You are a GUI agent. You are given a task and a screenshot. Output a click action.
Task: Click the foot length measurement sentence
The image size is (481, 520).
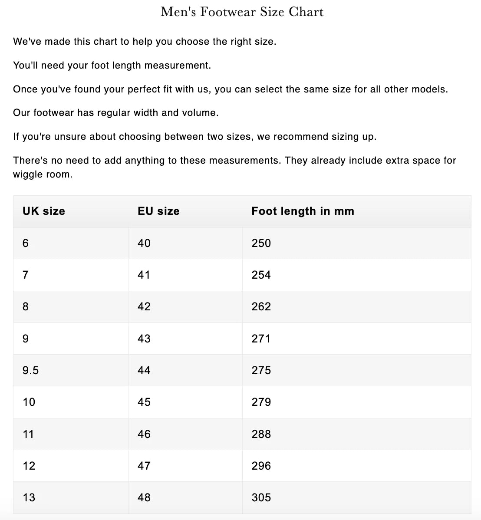pyautogui.click(x=112, y=66)
